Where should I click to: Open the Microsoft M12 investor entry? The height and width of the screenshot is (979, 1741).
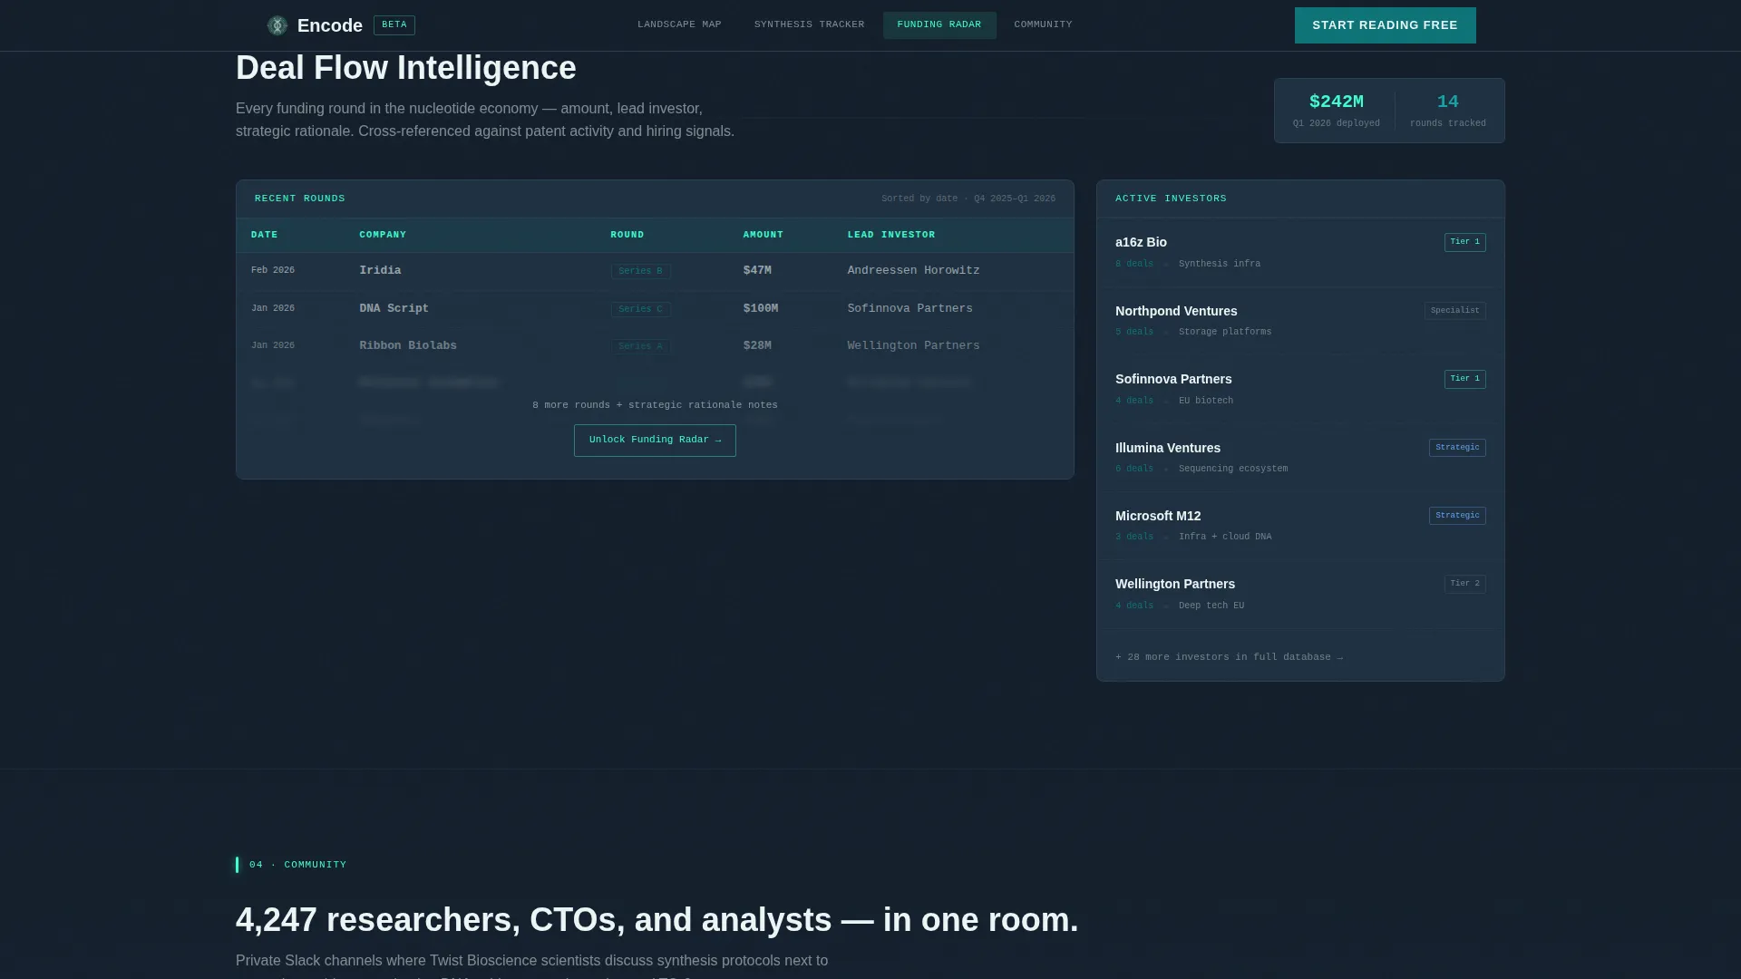coord(1300,526)
